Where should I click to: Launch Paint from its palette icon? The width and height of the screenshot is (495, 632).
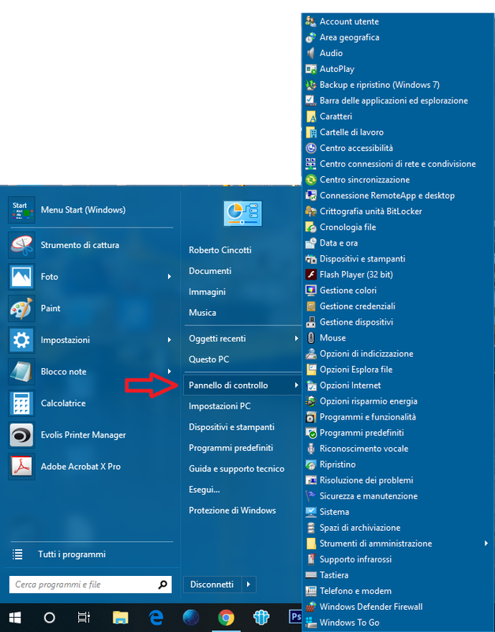click(21, 308)
